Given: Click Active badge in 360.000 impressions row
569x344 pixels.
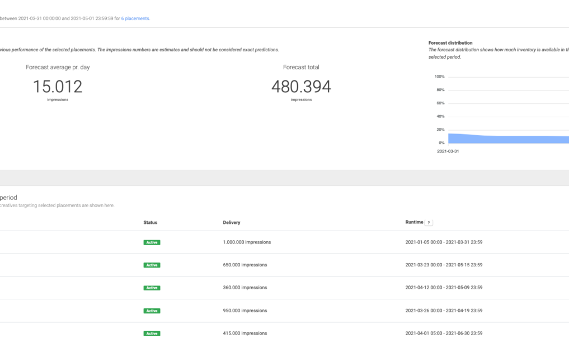Looking at the screenshot, I should tap(152, 288).
